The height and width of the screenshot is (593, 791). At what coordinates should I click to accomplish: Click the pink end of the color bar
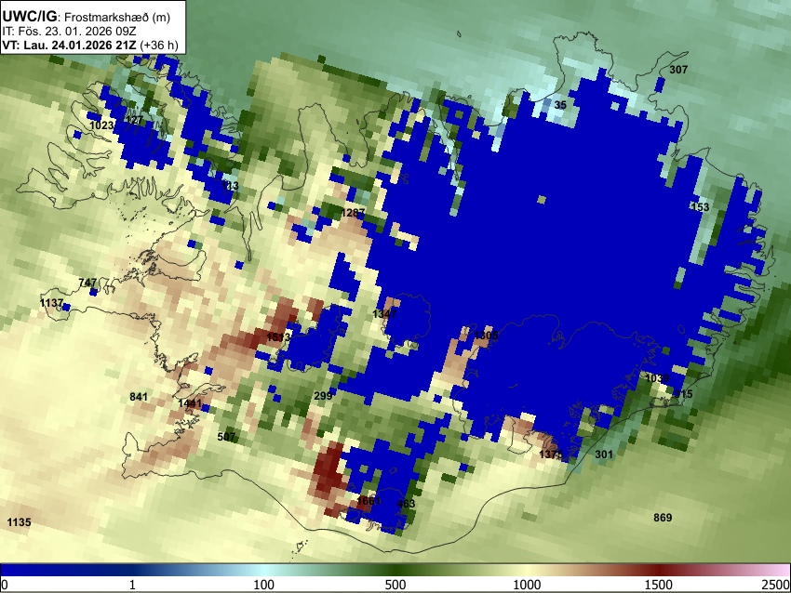click(x=774, y=571)
